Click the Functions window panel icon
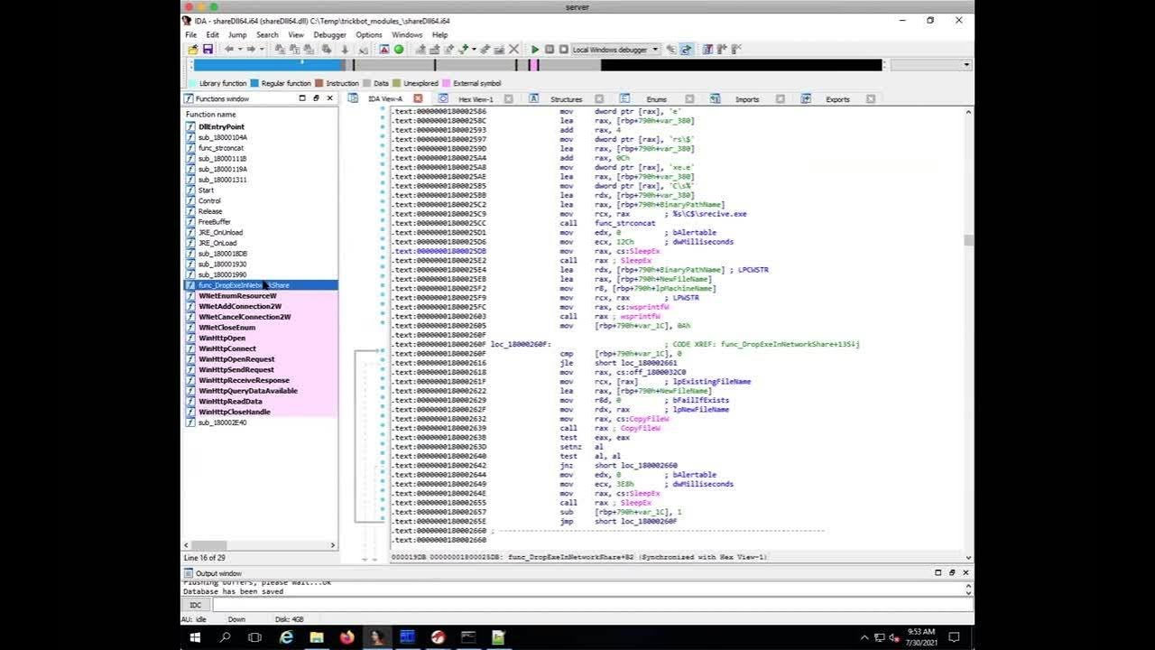1155x650 pixels. (189, 98)
